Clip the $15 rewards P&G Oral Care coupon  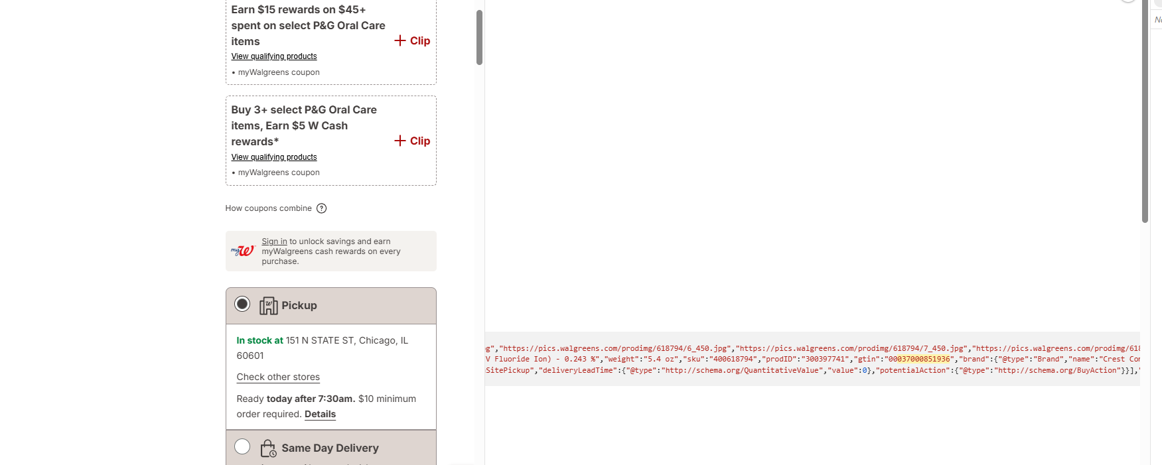click(x=412, y=40)
